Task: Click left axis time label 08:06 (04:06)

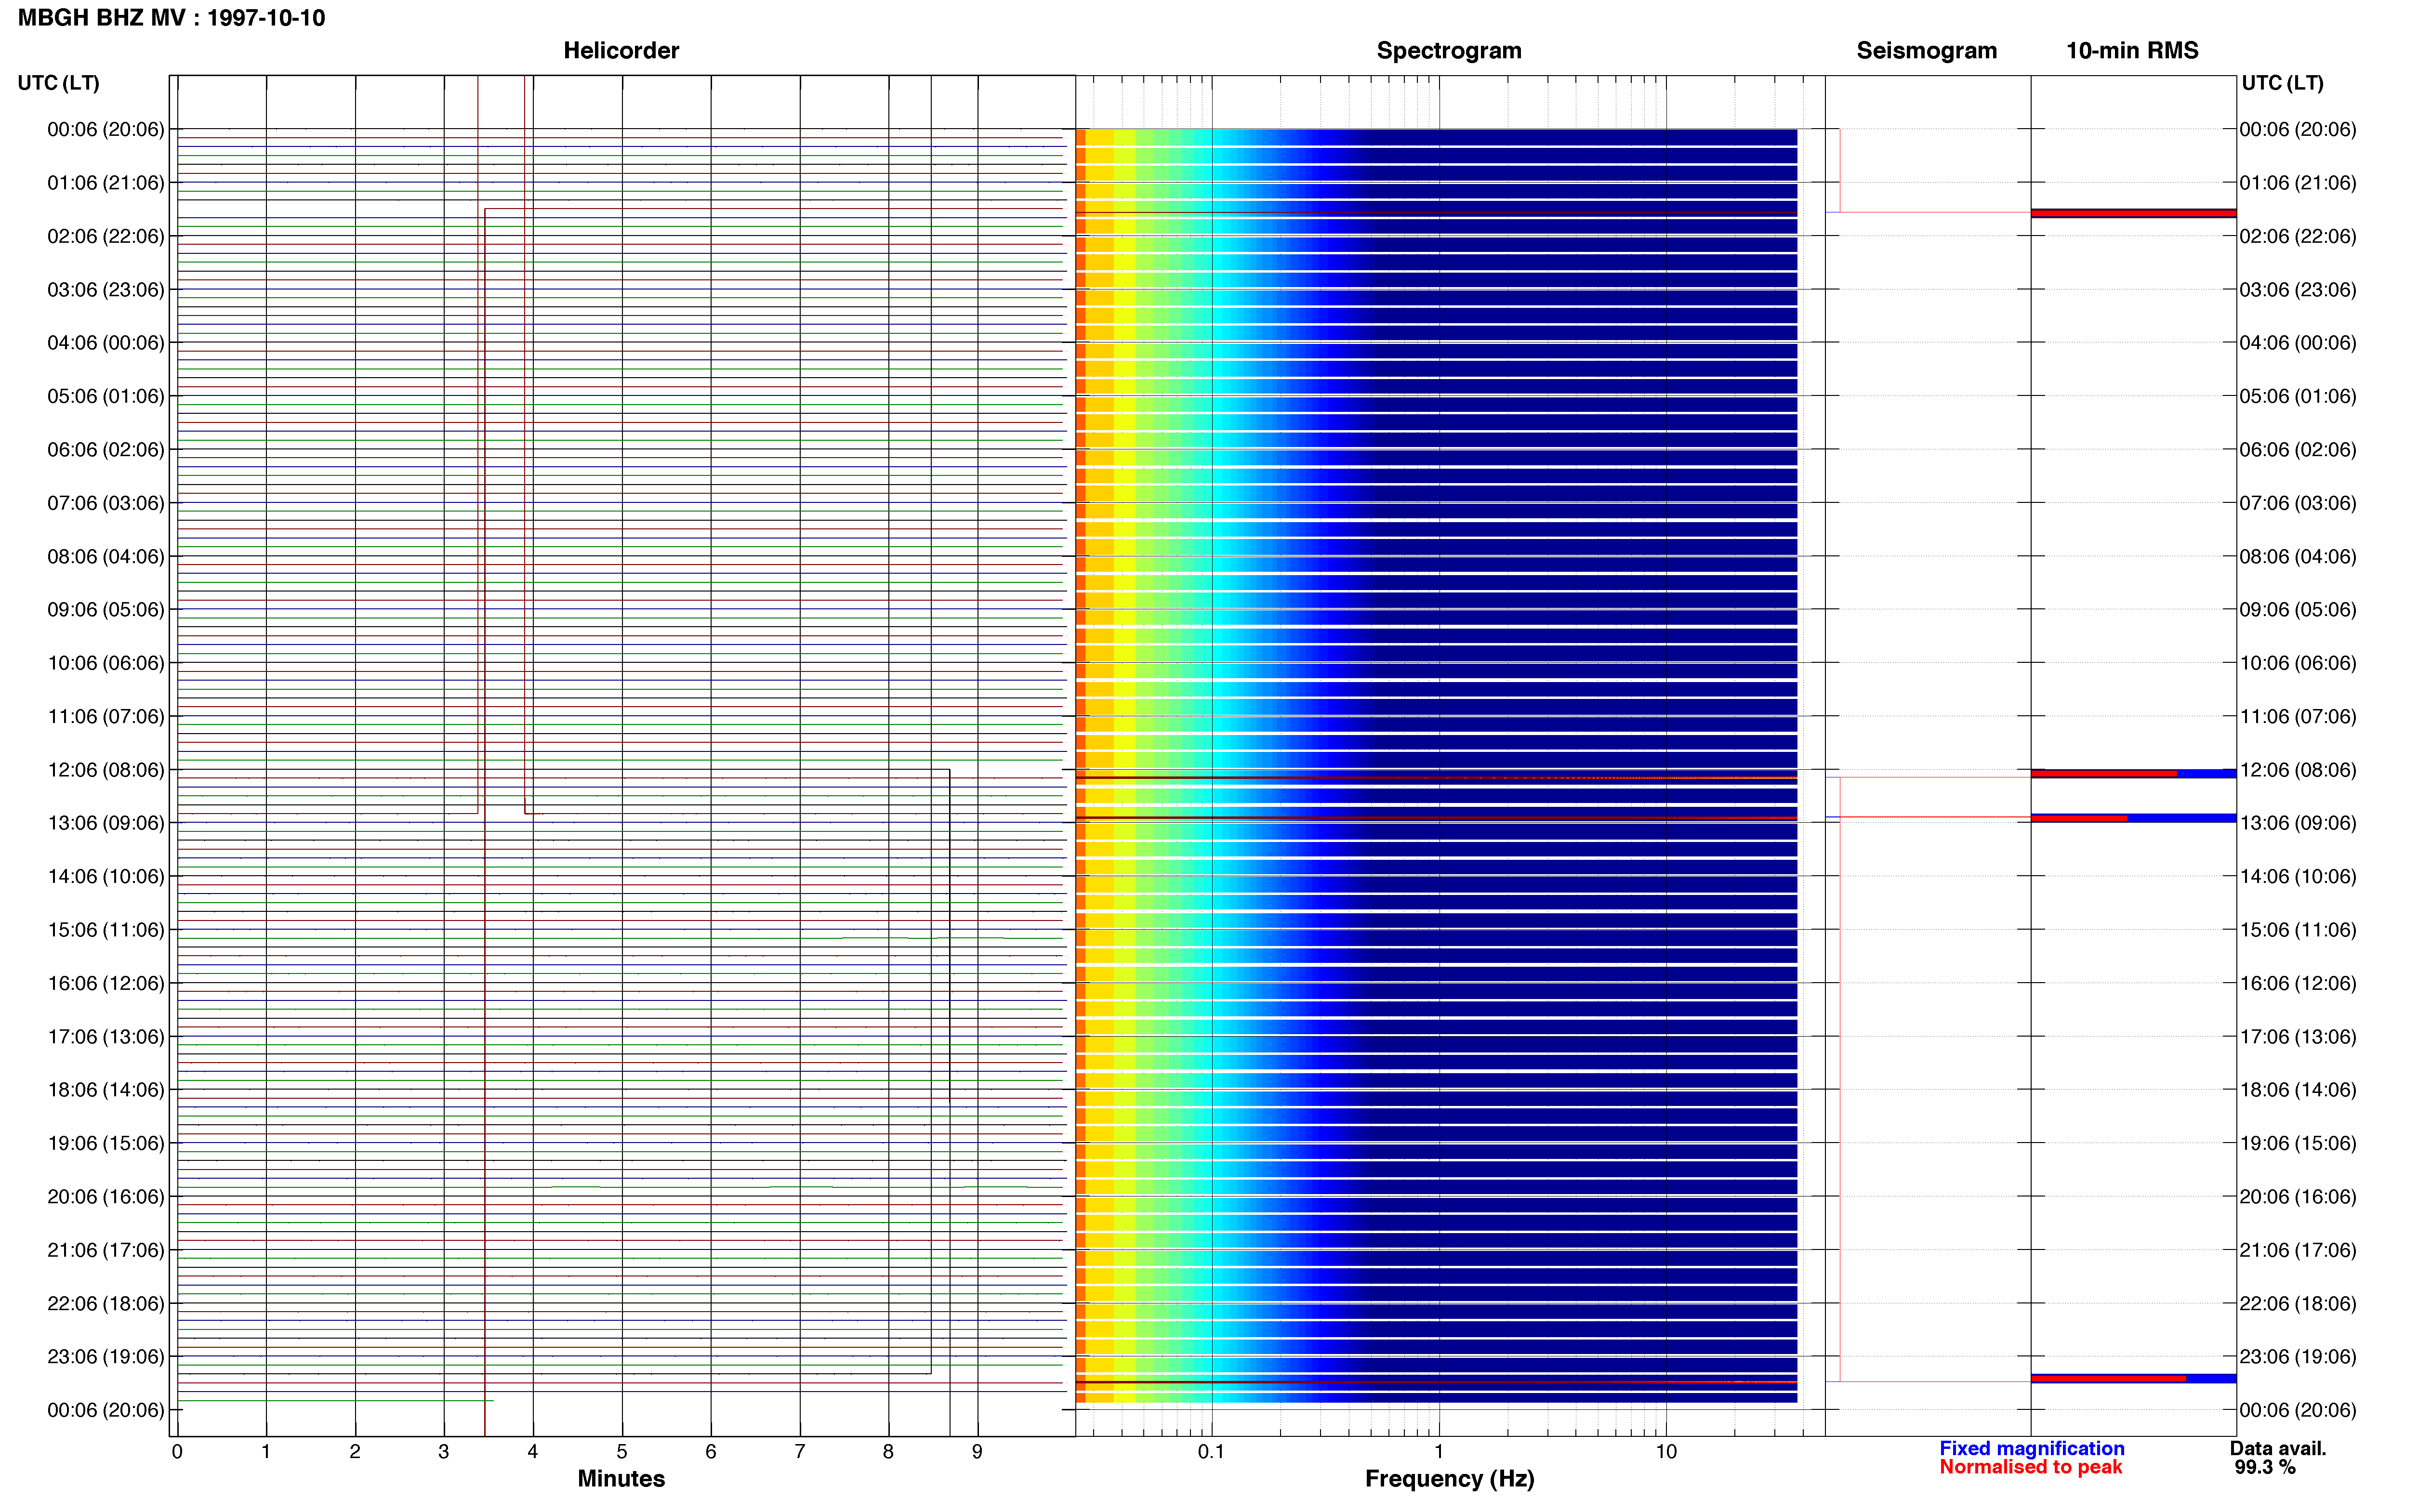Action: (x=106, y=556)
